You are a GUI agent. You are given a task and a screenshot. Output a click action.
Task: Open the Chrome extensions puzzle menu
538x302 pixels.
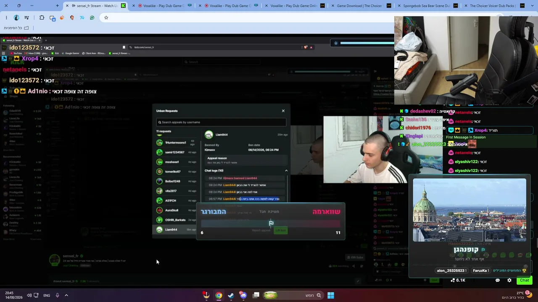[x=42, y=18]
